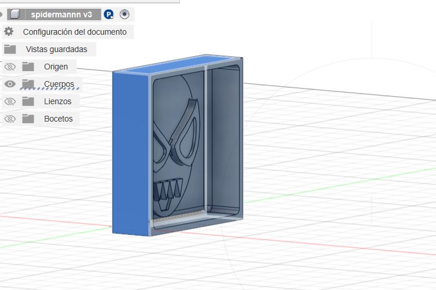Show the Bocetos folder via eye icon
This screenshot has height=290, width=436.
[10, 119]
